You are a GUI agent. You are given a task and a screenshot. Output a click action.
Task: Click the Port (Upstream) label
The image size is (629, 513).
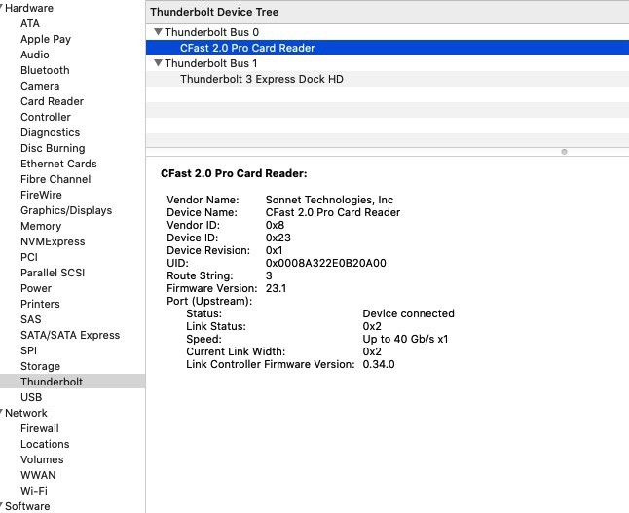click(209, 301)
